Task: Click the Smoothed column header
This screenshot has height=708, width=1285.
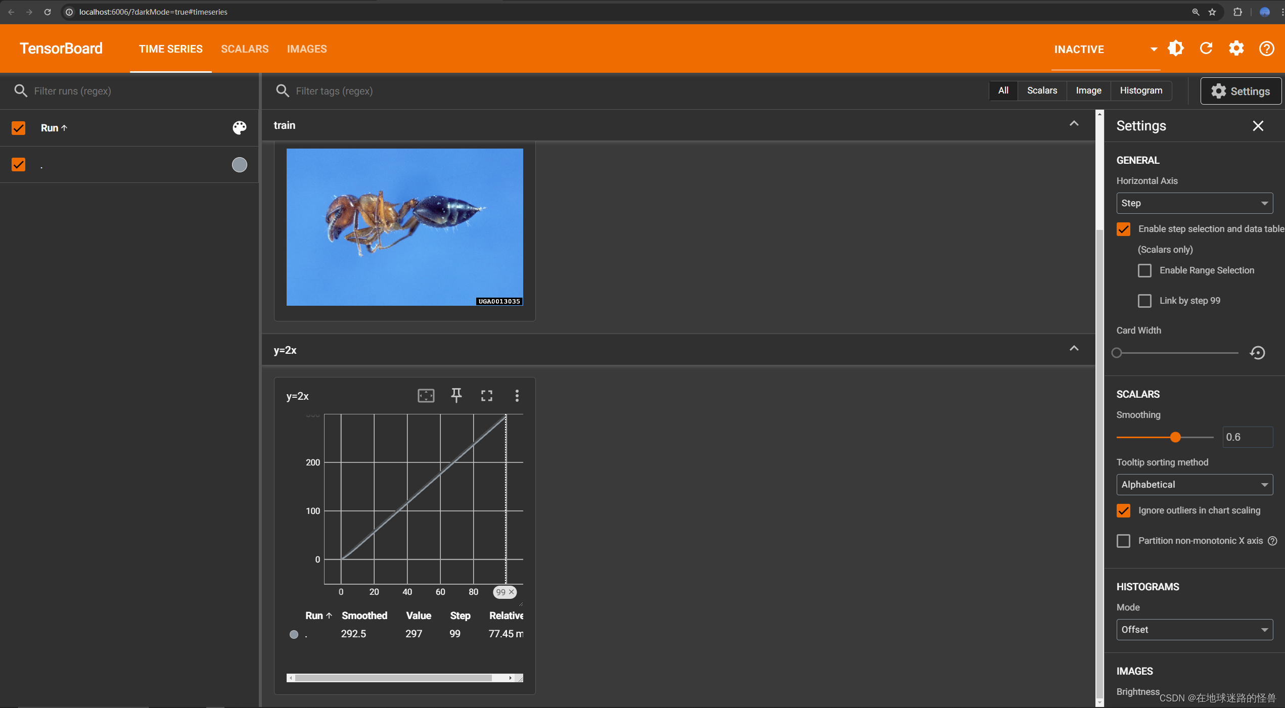Action: point(364,616)
